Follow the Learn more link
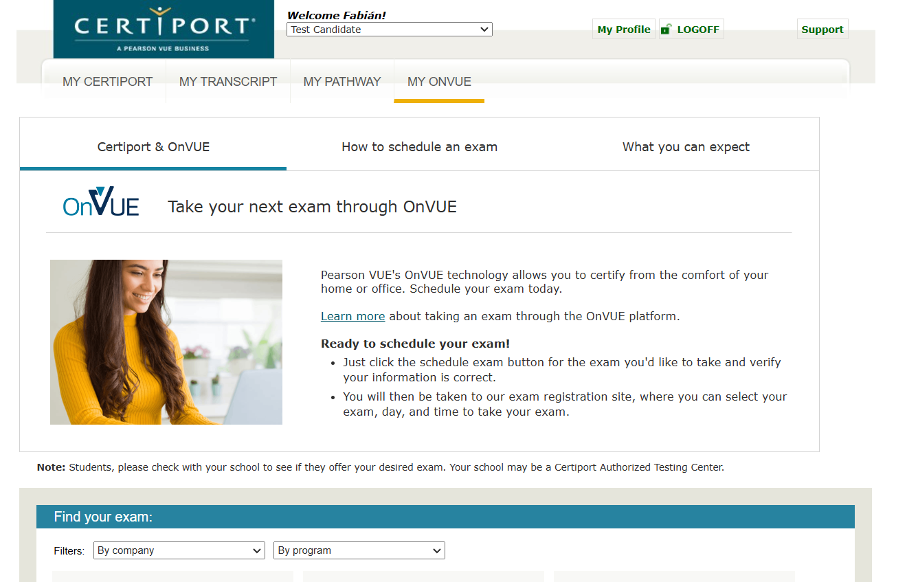 tap(352, 316)
